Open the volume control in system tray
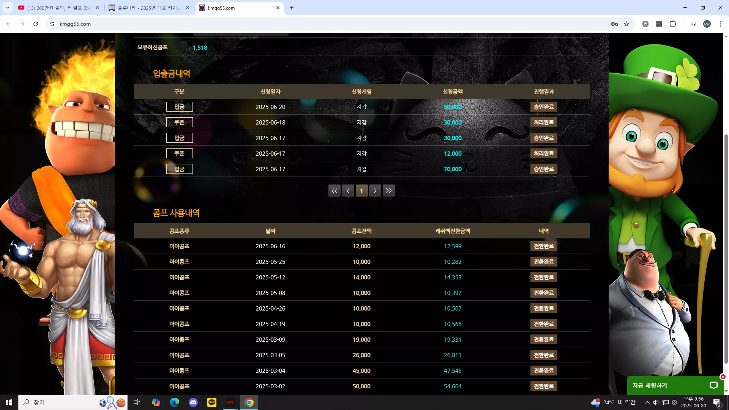Viewport: 729px width, 410px height. pyautogui.click(x=656, y=402)
